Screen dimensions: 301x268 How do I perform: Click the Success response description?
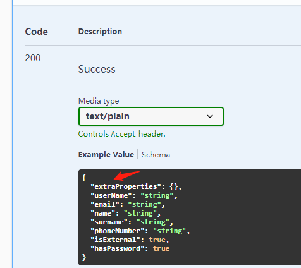click(x=97, y=69)
